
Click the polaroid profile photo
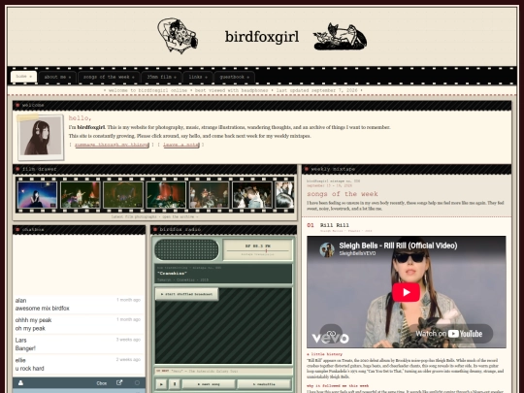point(41,137)
